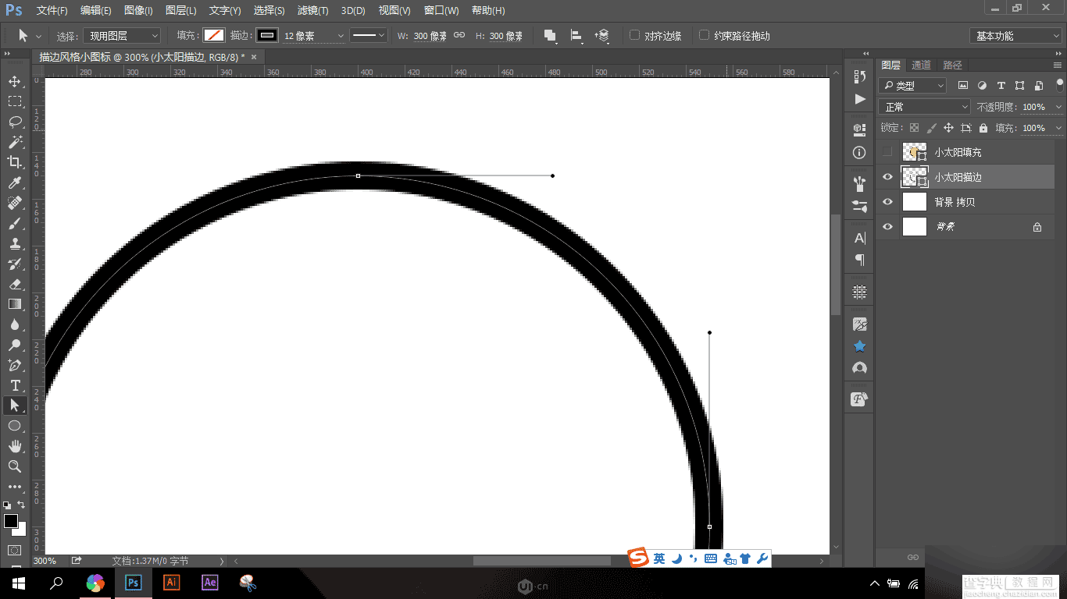Select the Gradient tool
1067x599 pixels.
14,304
